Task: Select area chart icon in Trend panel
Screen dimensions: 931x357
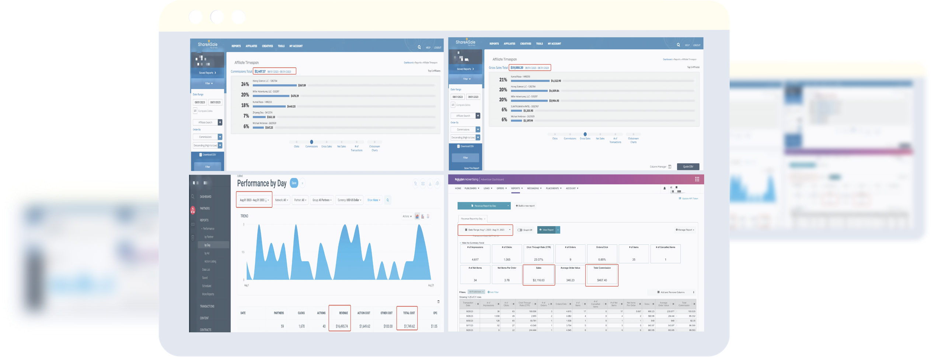Action: point(417,216)
